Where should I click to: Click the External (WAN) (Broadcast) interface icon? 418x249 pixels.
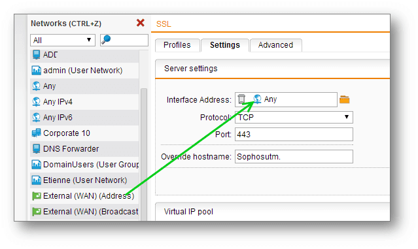click(36, 212)
